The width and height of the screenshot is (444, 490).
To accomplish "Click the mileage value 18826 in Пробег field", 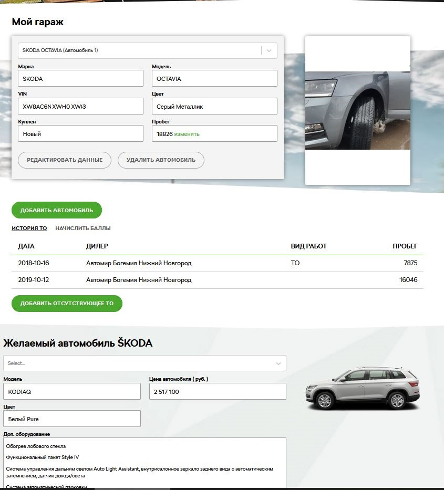I will [x=164, y=134].
